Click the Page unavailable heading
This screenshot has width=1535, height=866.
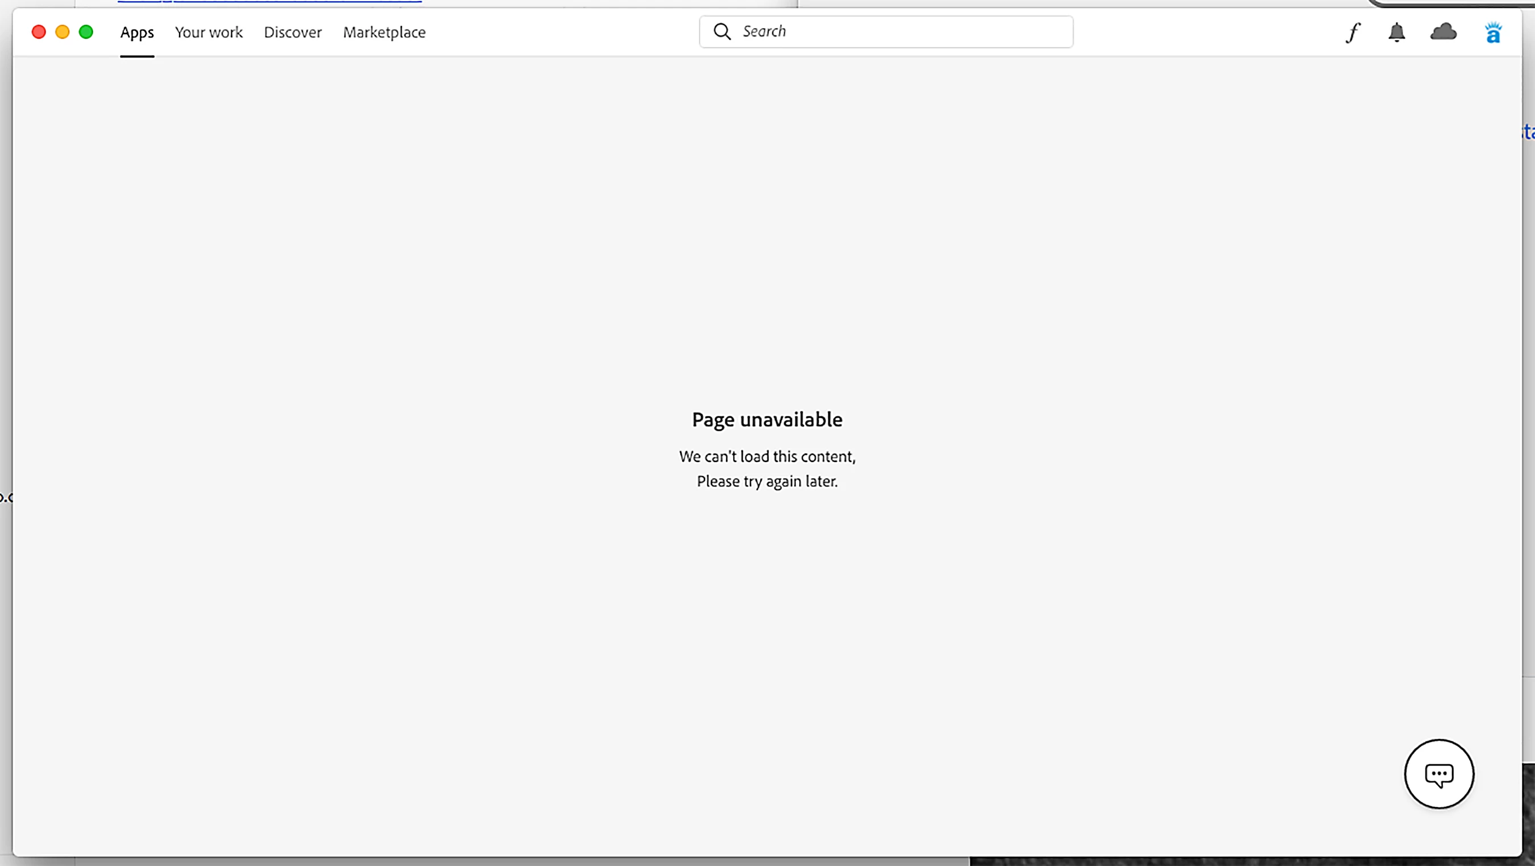(x=767, y=419)
